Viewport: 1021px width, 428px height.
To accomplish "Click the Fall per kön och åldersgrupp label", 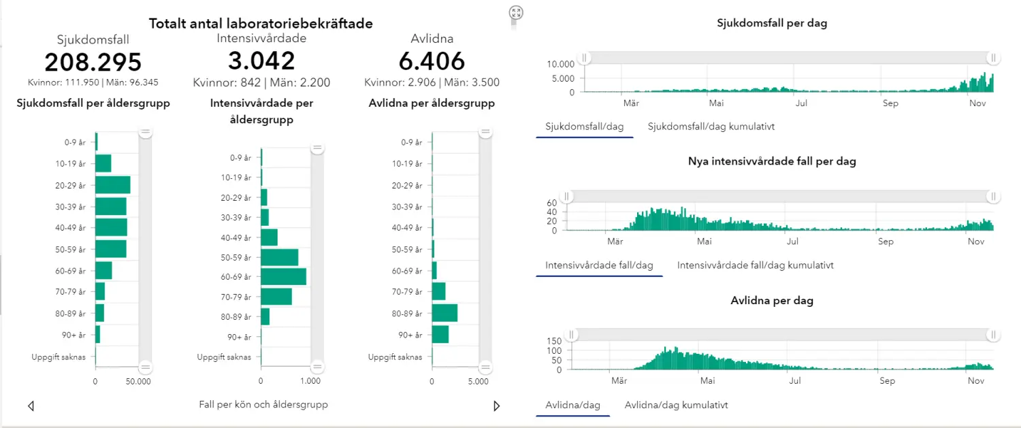I will [x=263, y=405].
